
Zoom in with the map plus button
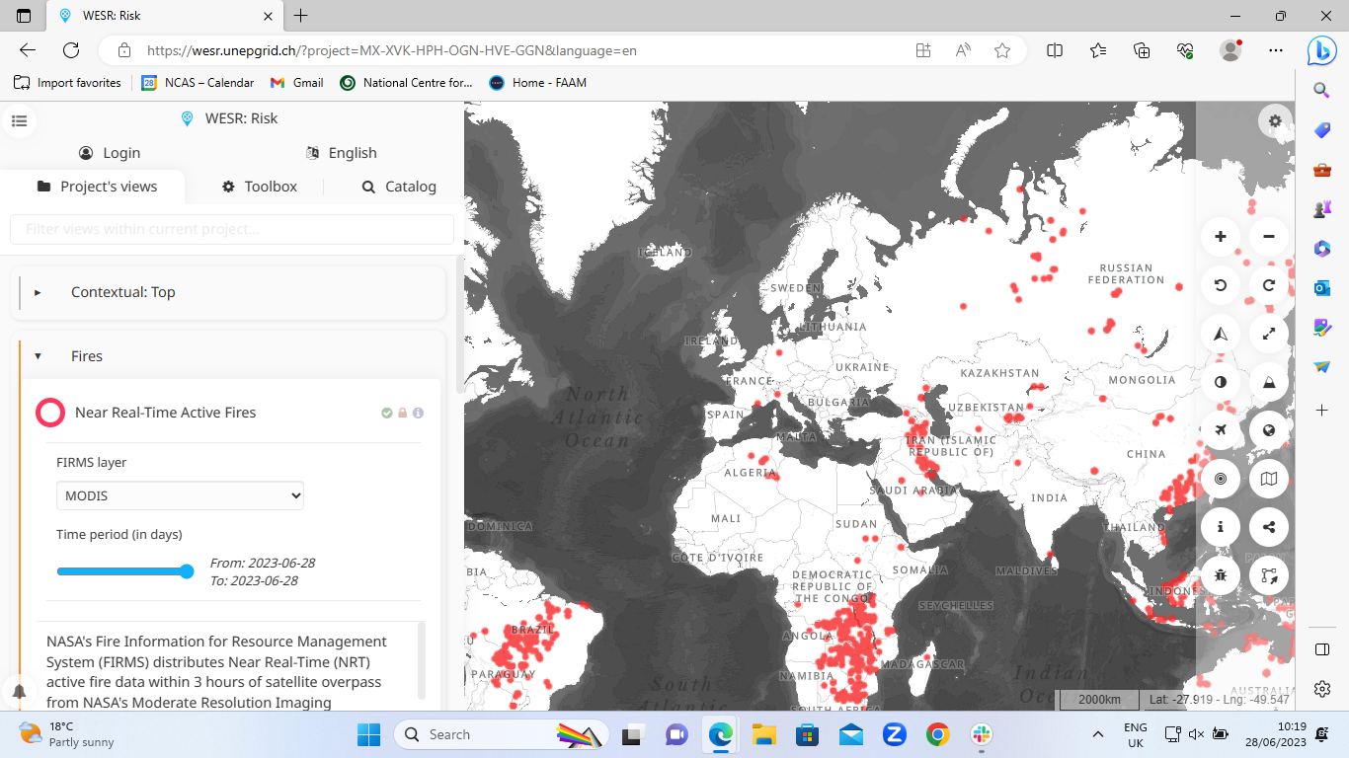1221,237
